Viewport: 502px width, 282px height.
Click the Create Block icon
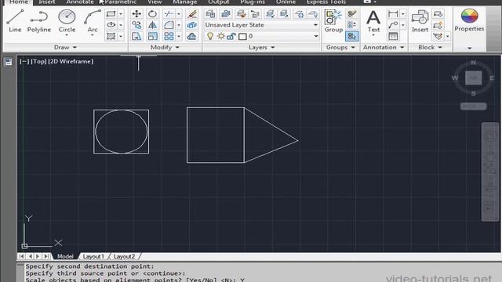438,14
